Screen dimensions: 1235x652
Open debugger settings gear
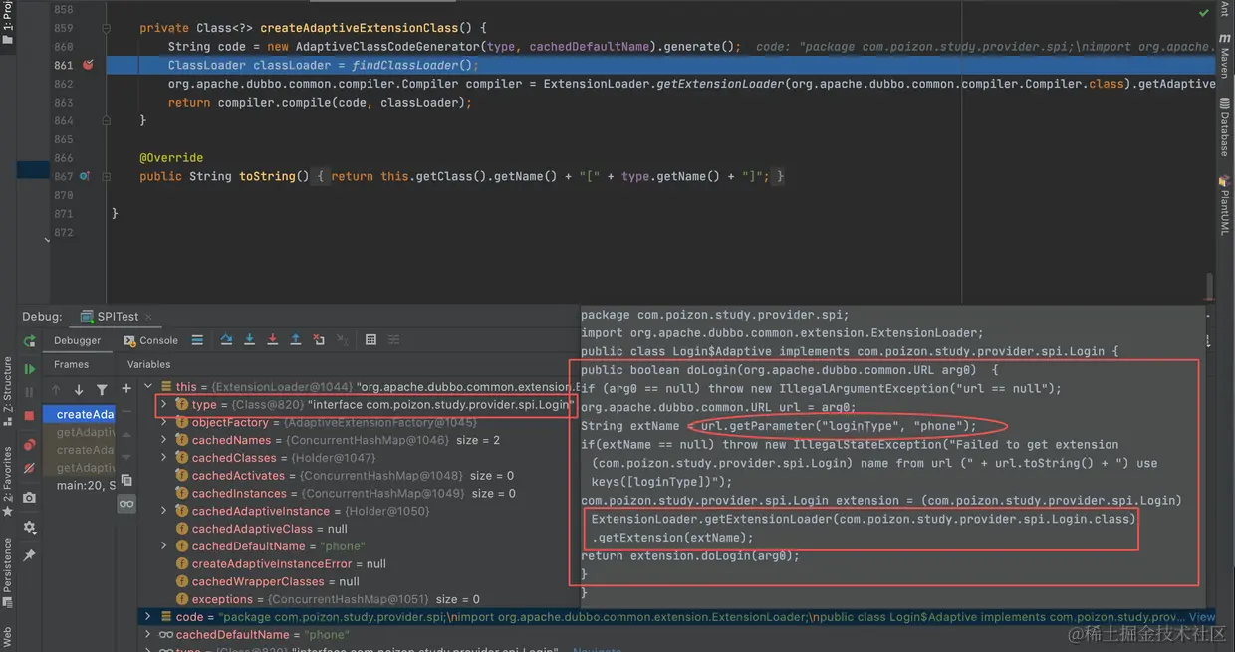30,527
